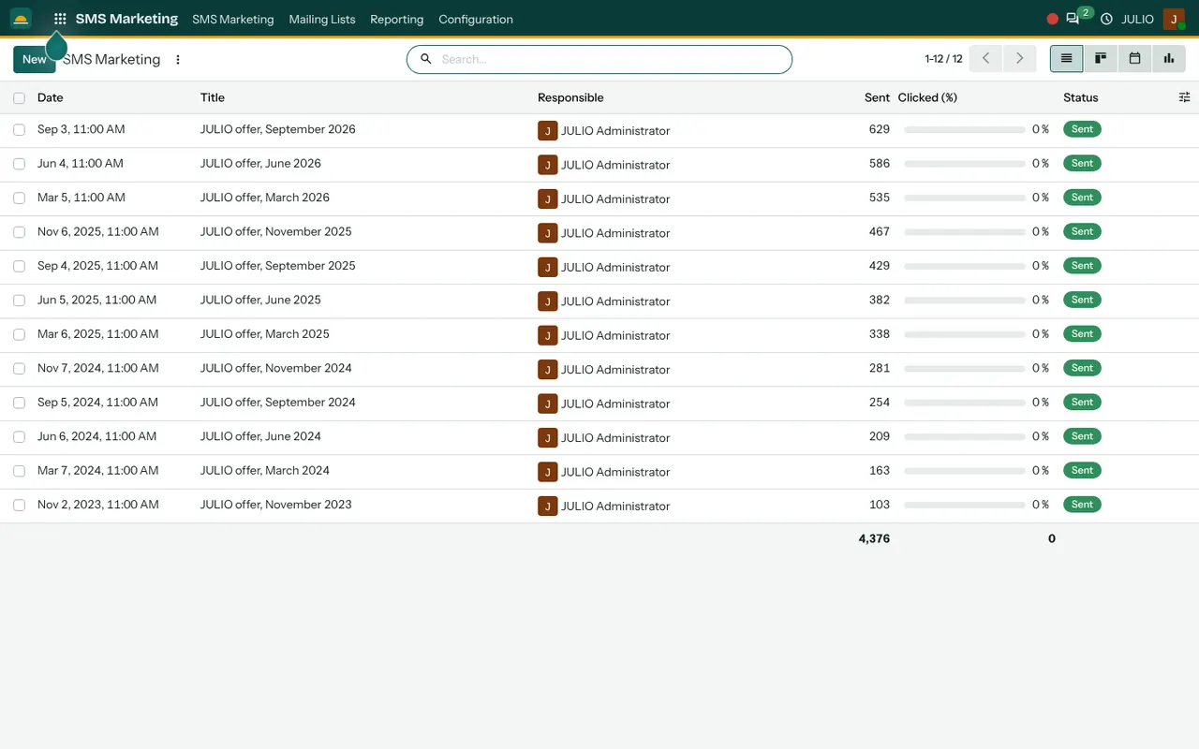
Task: Open the apps grid menu icon
Action: pos(60,19)
